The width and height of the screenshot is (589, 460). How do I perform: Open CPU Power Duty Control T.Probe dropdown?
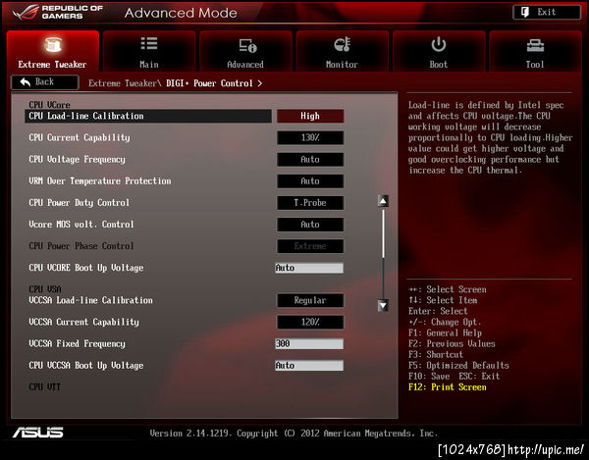tap(310, 203)
